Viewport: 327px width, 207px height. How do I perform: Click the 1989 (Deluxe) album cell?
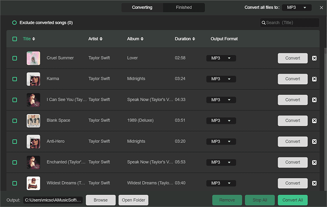pos(140,120)
